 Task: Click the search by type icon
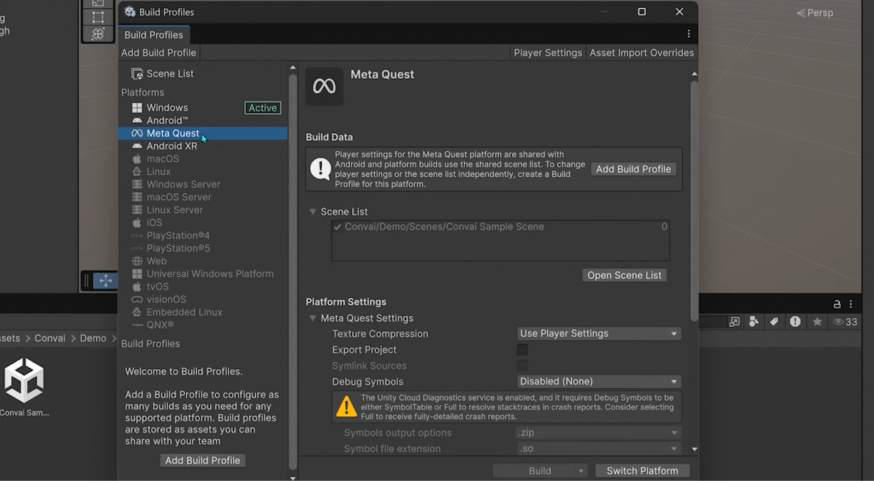[754, 322]
